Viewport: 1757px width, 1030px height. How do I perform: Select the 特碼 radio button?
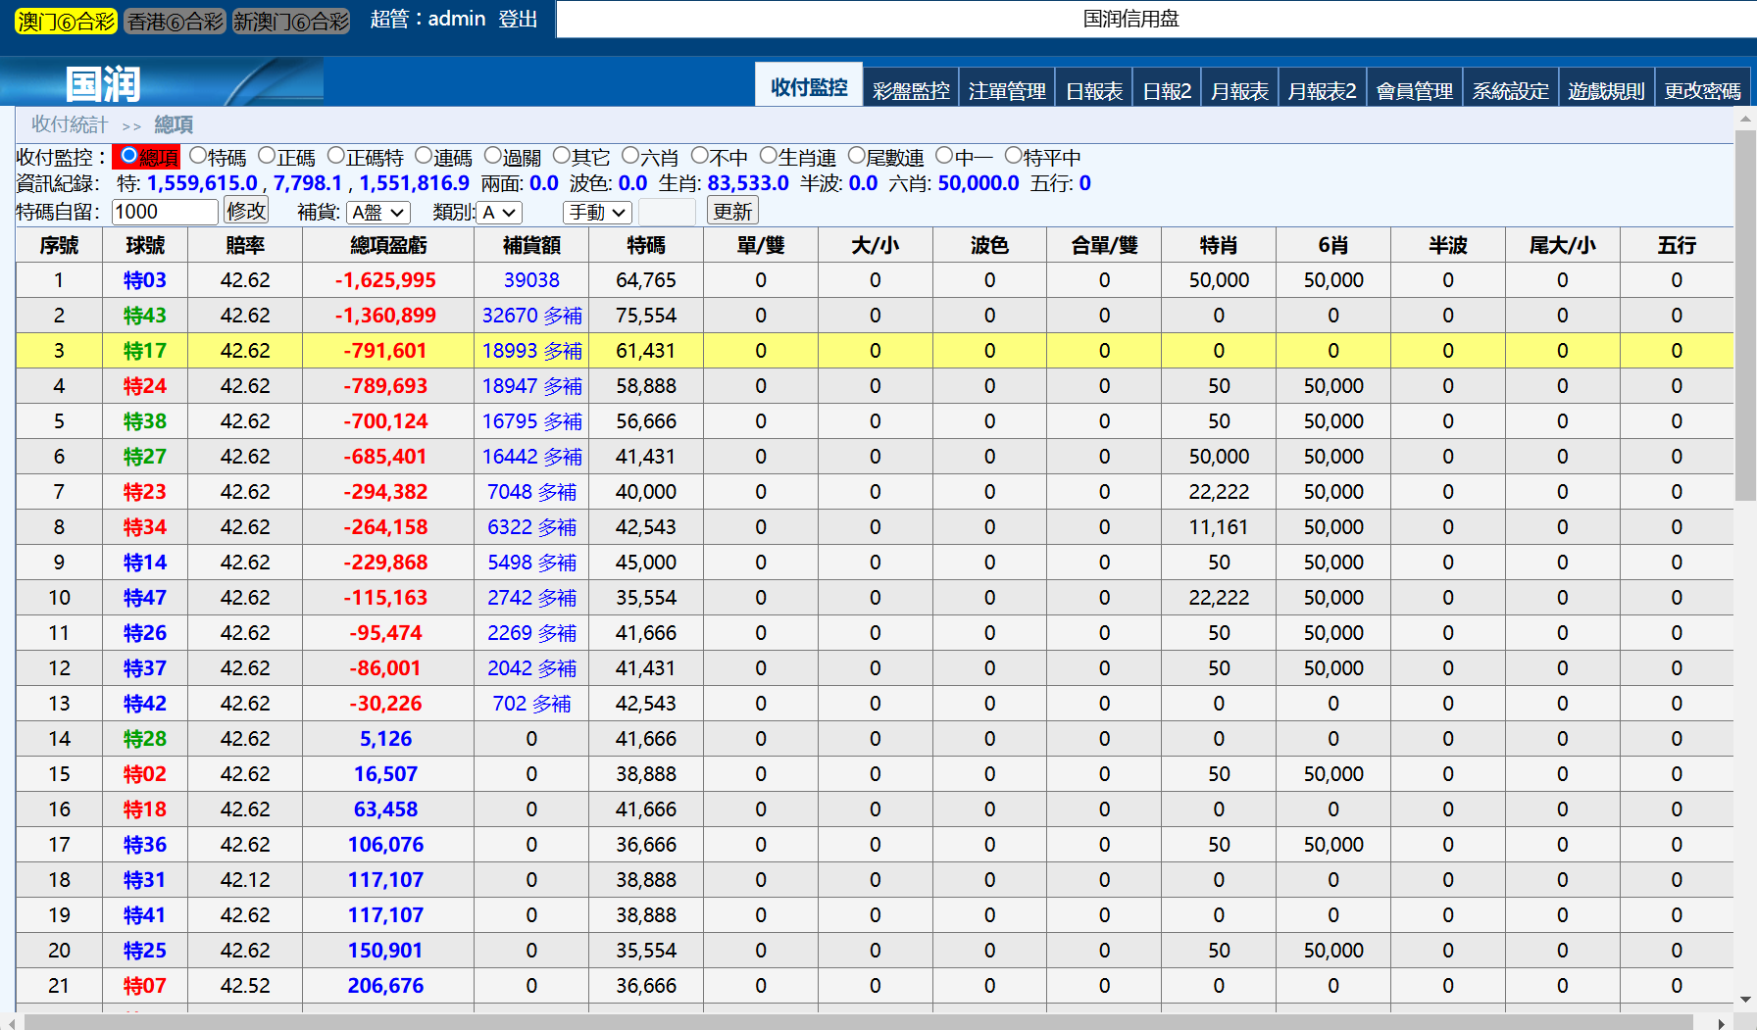coord(198,156)
